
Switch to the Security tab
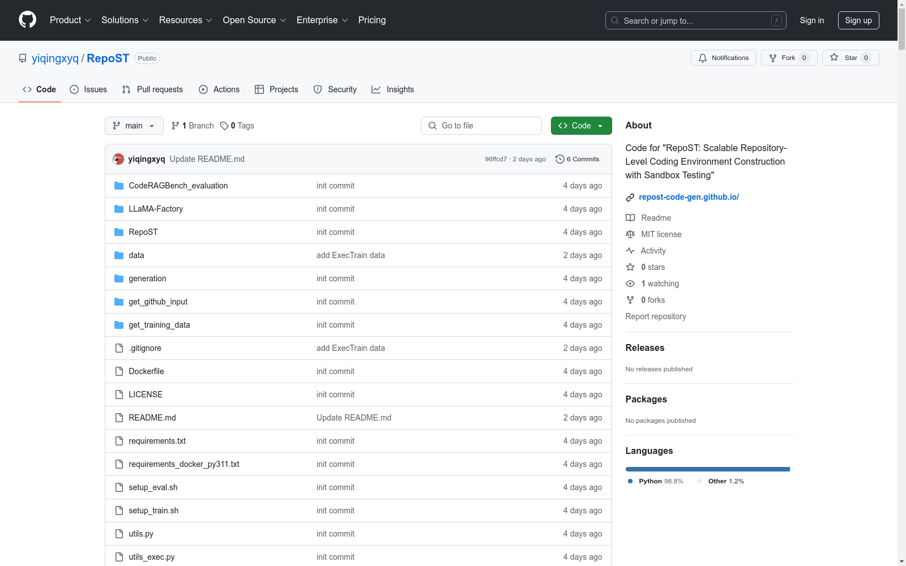[x=335, y=89]
